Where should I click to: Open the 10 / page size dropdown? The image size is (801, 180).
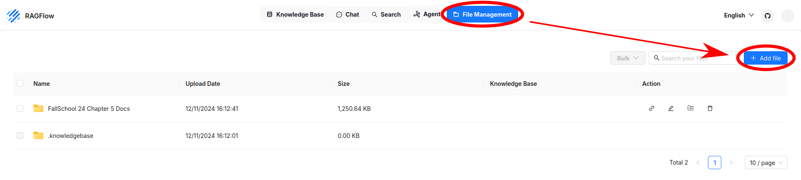766,162
